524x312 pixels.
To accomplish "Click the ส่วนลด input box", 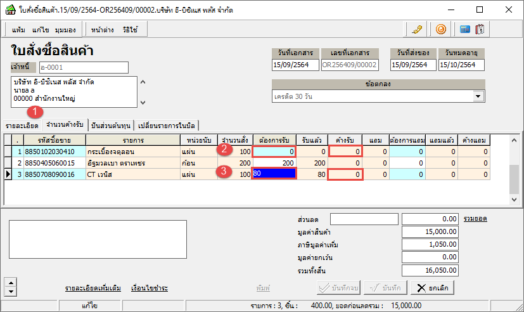I will tap(364, 219).
